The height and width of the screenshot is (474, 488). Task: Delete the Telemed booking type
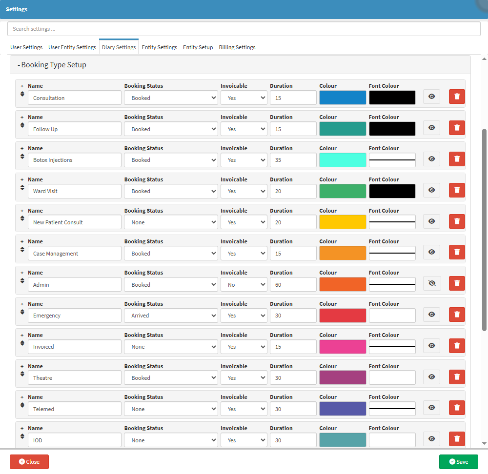pyautogui.click(x=457, y=408)
